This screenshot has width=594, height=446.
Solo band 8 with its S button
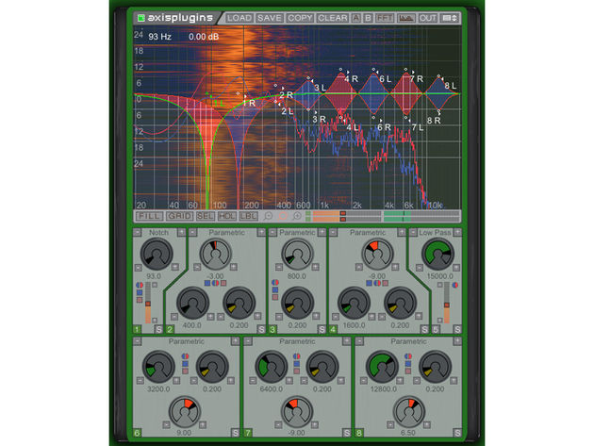tap(457, 433)
